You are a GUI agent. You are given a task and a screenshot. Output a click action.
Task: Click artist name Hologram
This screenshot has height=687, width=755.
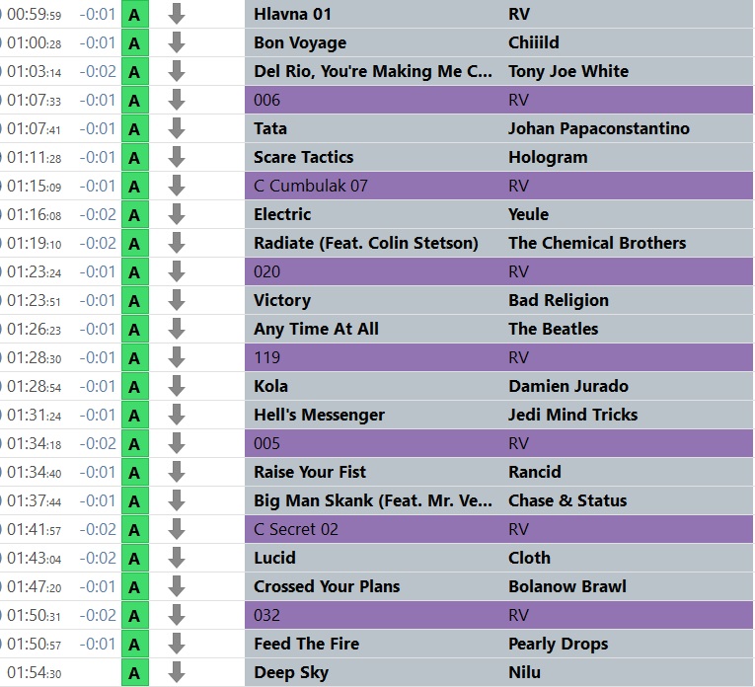(548, 158)
